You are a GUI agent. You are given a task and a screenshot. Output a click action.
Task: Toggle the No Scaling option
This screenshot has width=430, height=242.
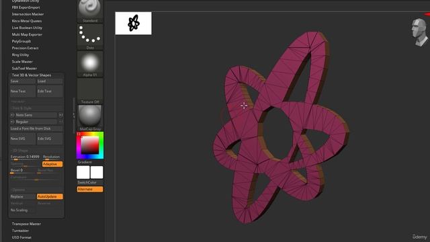23,210
